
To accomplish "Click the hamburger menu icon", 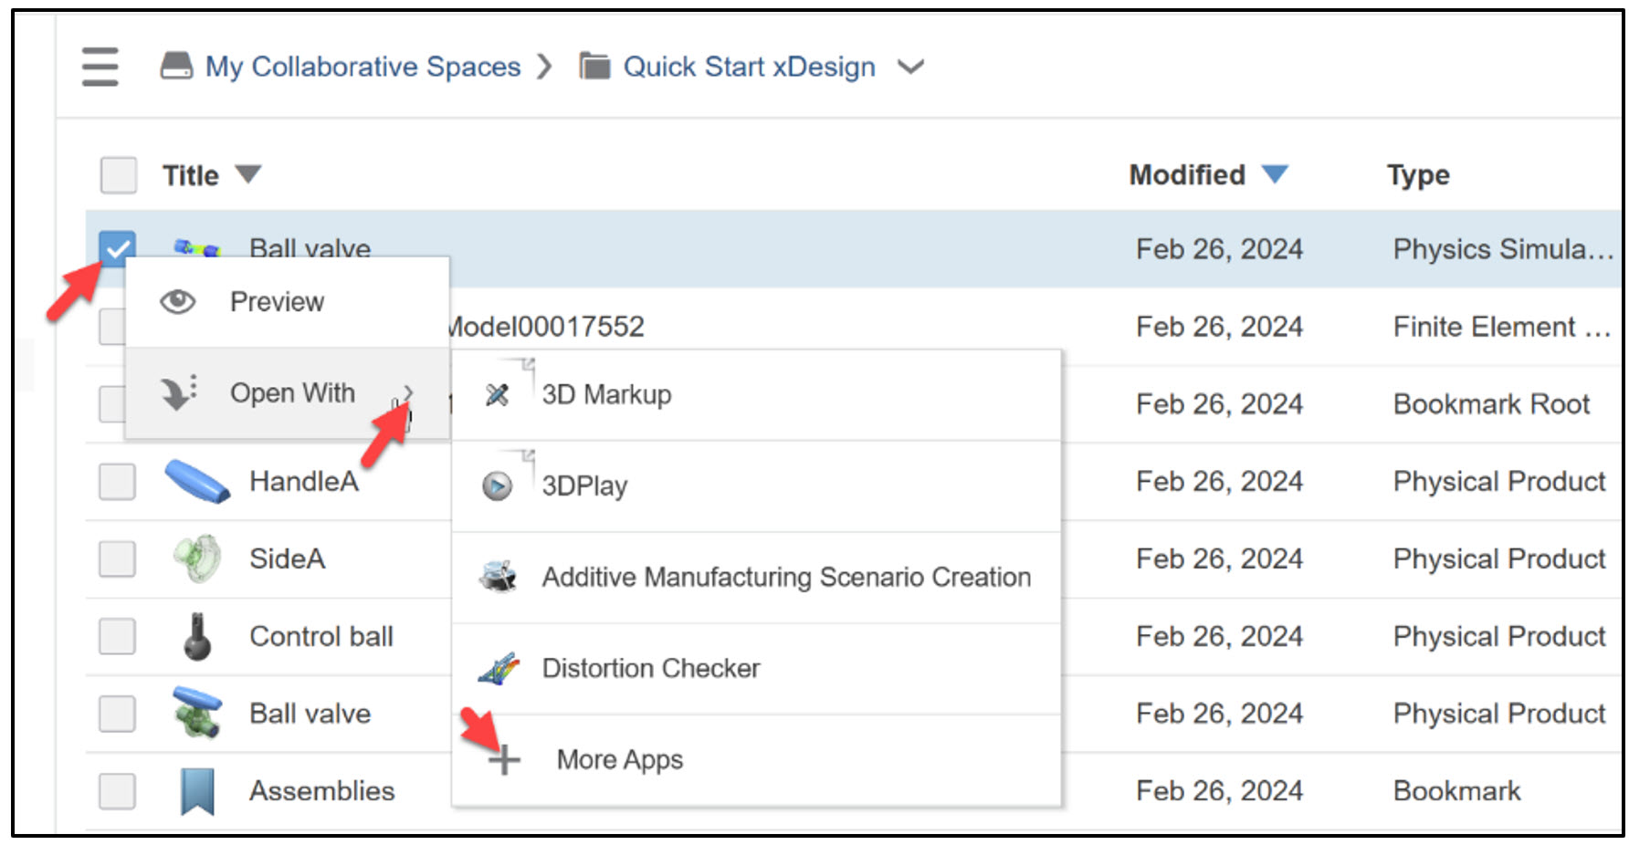I will pyautogui.click(x=100, y=66).
